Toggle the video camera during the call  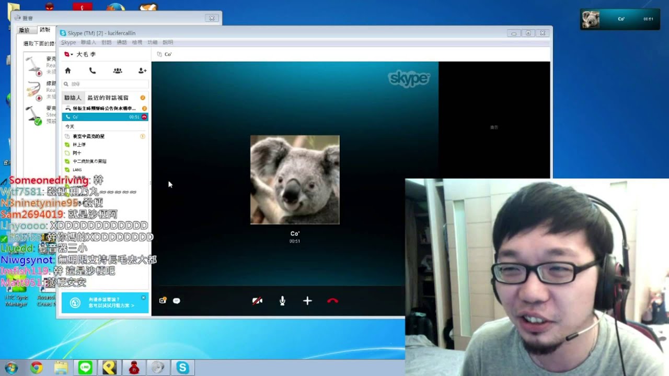coord(257,301)
